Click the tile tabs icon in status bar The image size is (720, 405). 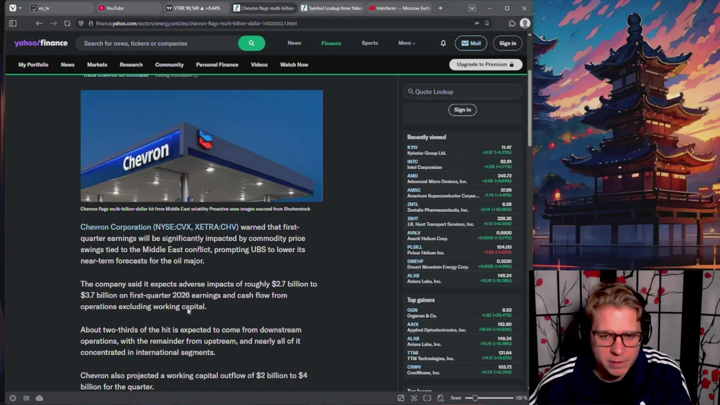point(427,398)
